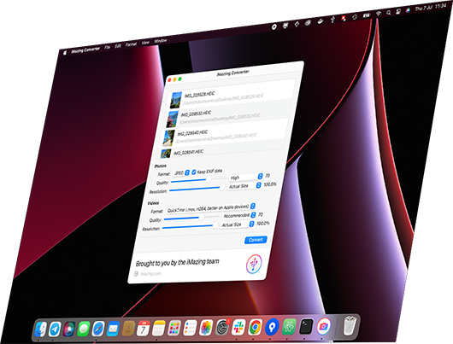Launch Google Chrome from the dock
The image size is (453, 344).
click(255, 327)
